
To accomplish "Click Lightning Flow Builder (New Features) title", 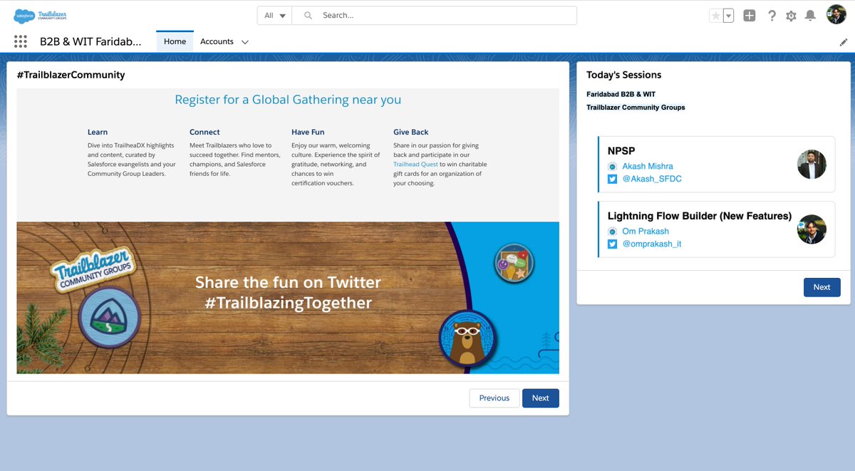I will click(x=700, y=216).
